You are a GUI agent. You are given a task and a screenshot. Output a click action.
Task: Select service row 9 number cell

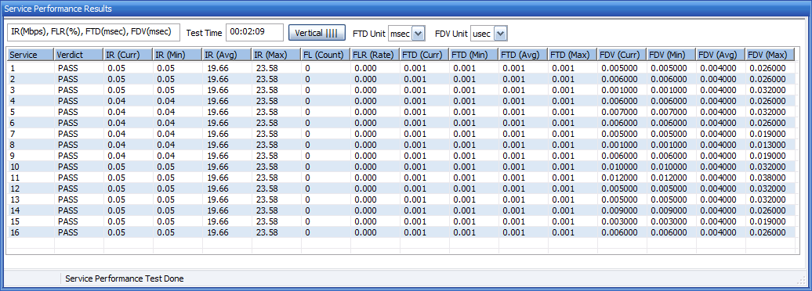pos(30,156)
